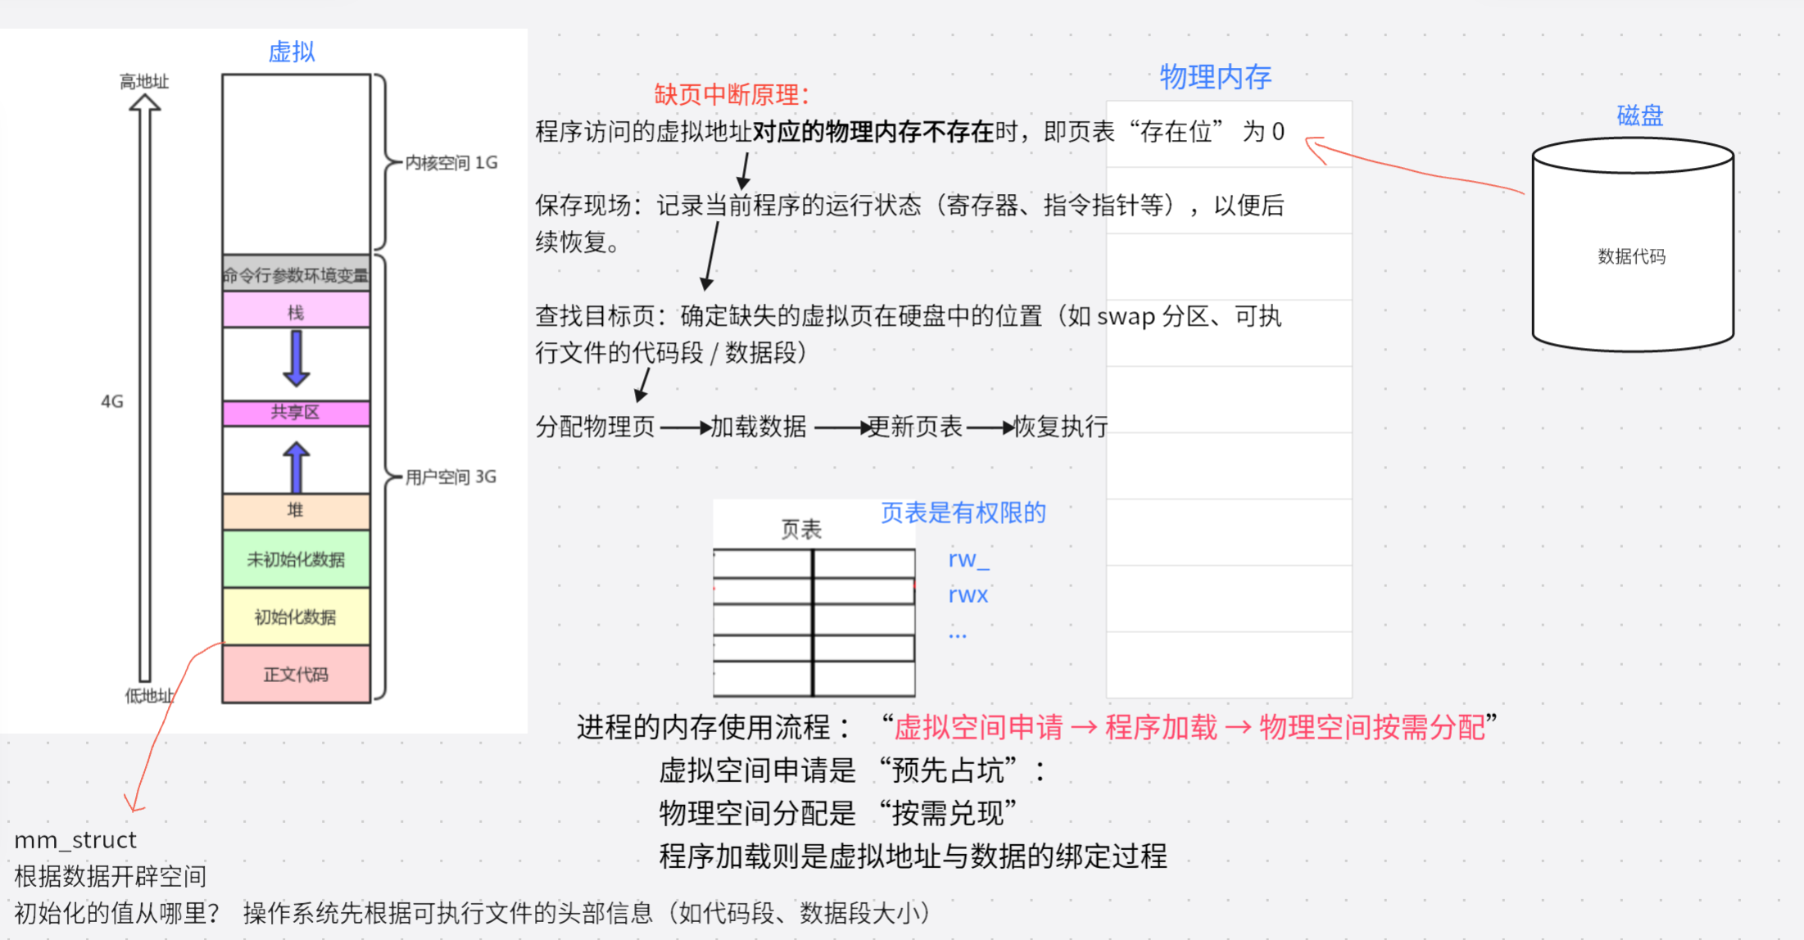Screen dimensions: 1804x940
Task: Click the blue 物理内存 heading
Action: [1215, 77]
